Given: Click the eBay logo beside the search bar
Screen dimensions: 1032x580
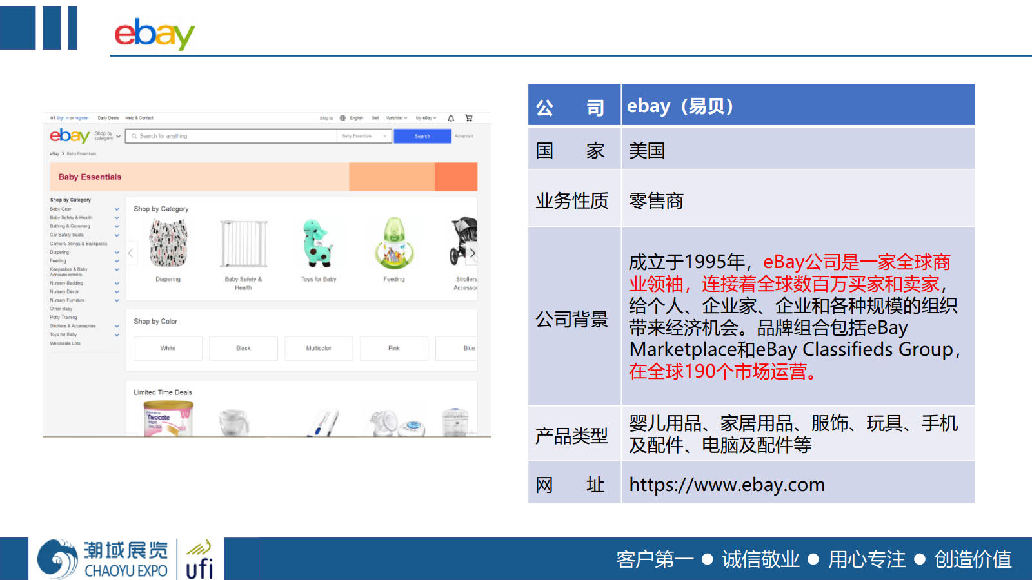Looking at the screenshot, I should tap(70, 136).
